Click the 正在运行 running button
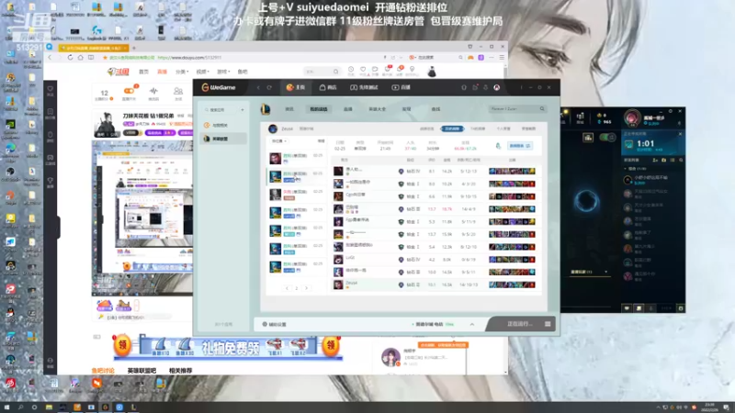This screenshot has width=735, height=413. 519,324
